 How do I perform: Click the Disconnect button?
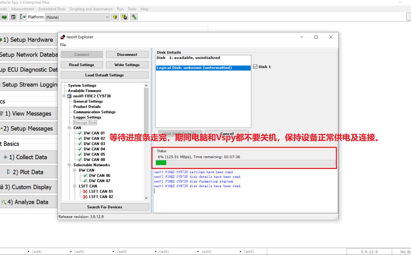[127, 54]
